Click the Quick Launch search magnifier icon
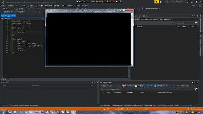 point(188,2)
